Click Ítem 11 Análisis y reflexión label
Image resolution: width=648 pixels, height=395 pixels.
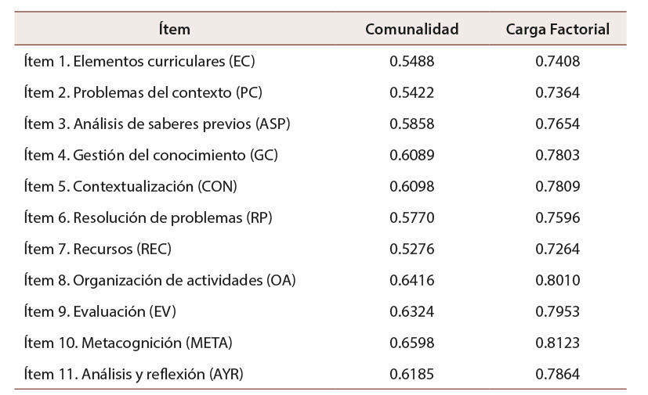pyautogui.click(x=133, y=374)
